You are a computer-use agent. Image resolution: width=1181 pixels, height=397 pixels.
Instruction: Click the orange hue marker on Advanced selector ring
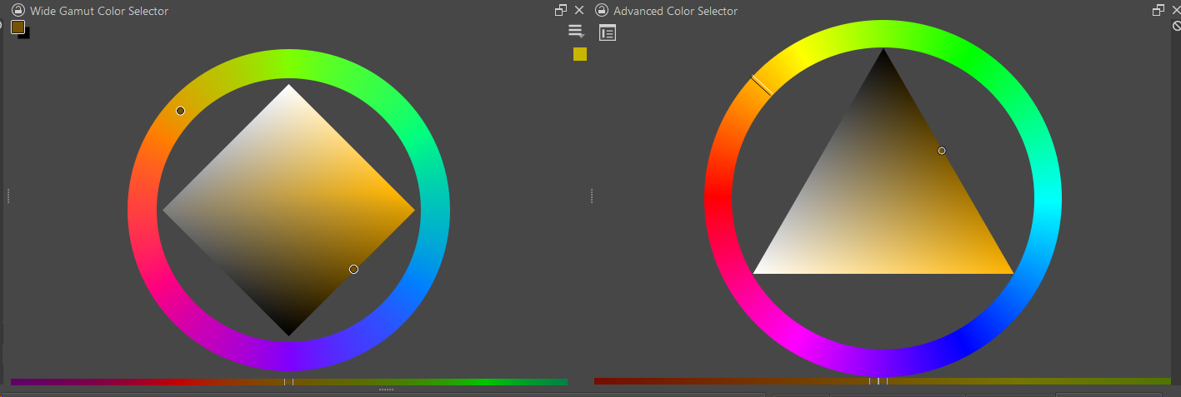click(761, 85)
